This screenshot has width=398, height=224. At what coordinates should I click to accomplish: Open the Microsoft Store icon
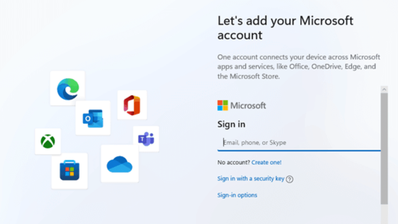69,171
